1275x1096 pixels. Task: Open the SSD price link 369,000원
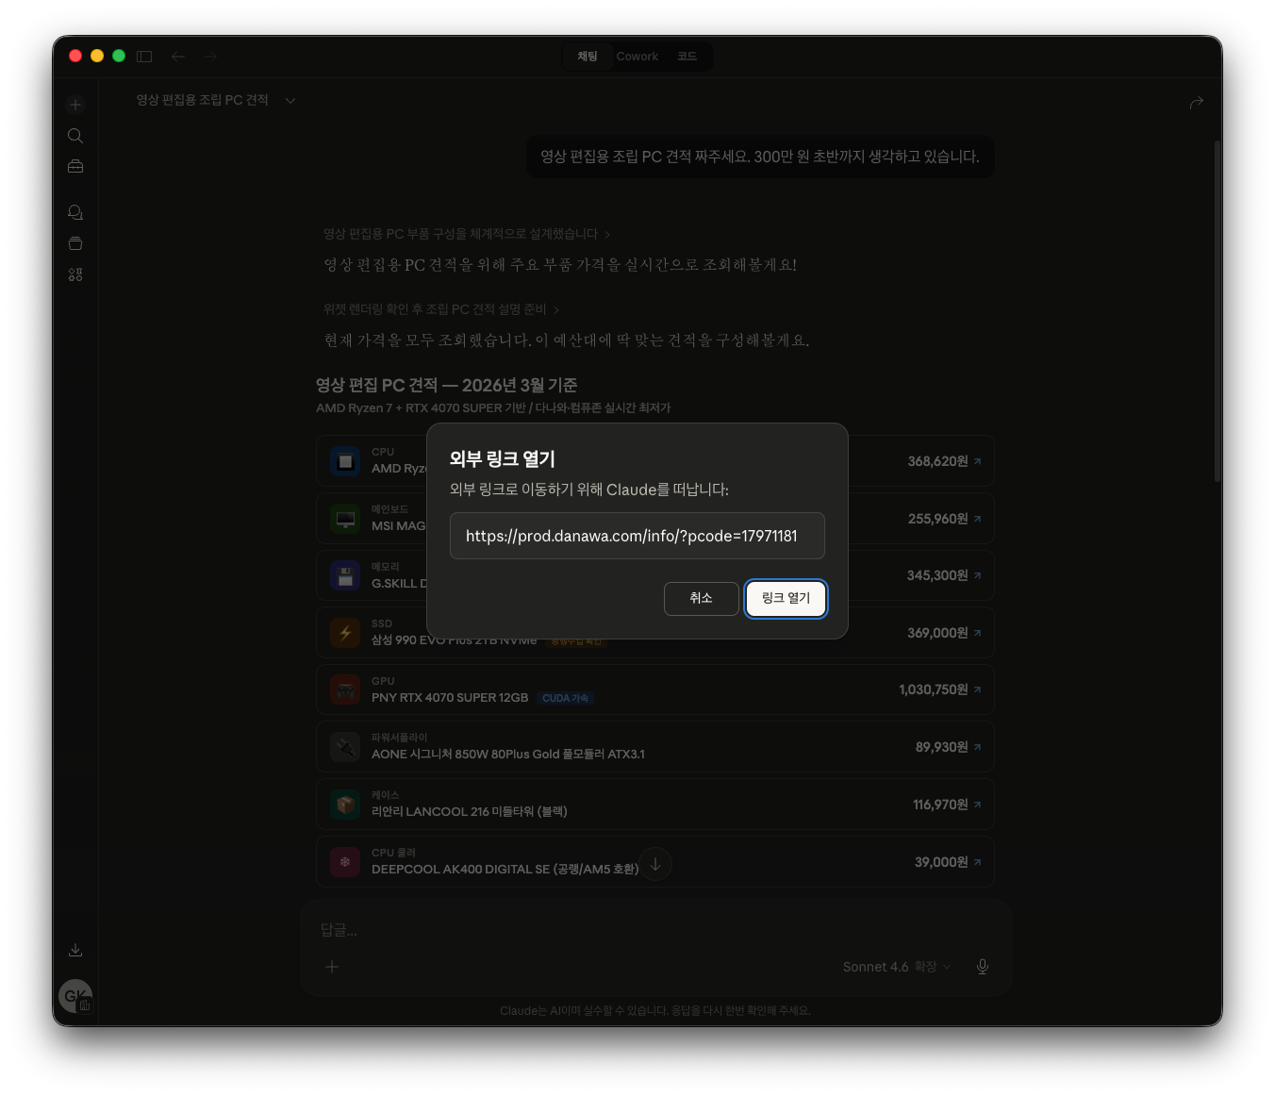[944, 633]
